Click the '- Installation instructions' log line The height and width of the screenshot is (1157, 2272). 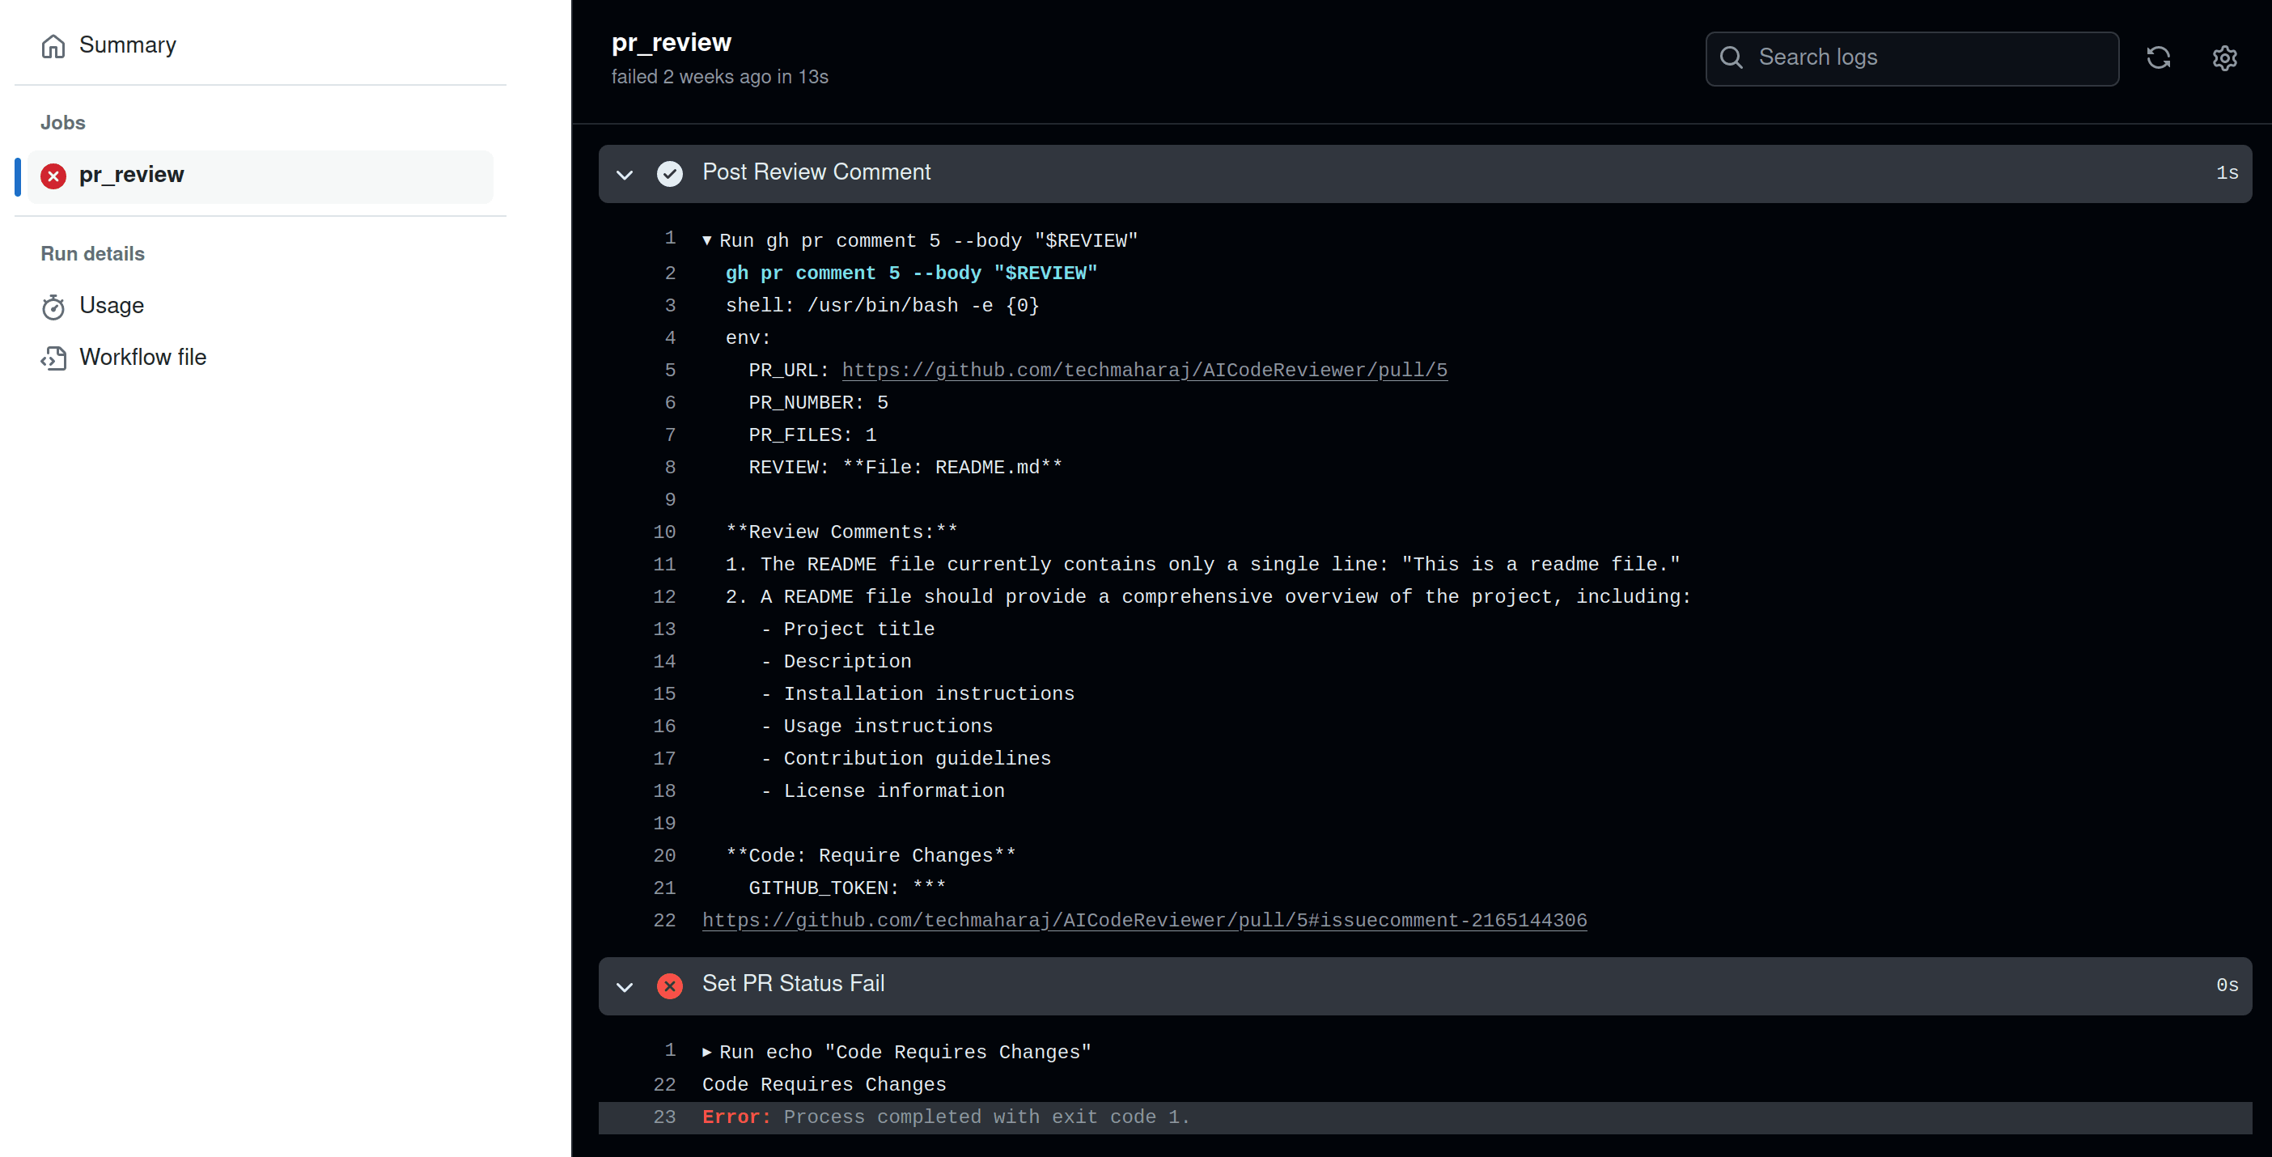[918, 694]
